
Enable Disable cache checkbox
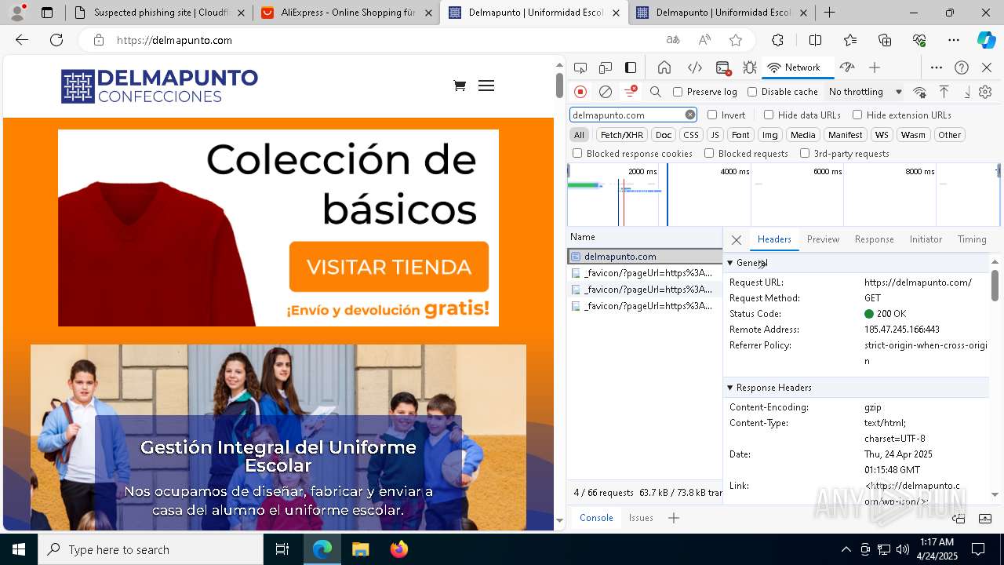[x=752, y=92]
